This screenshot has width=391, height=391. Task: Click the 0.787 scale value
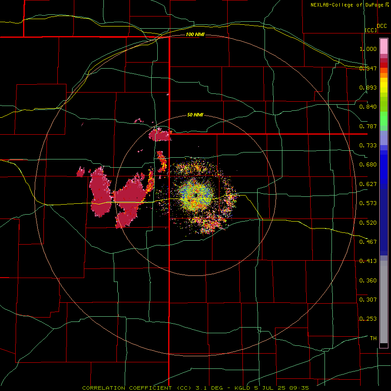[x=368, y=126]
